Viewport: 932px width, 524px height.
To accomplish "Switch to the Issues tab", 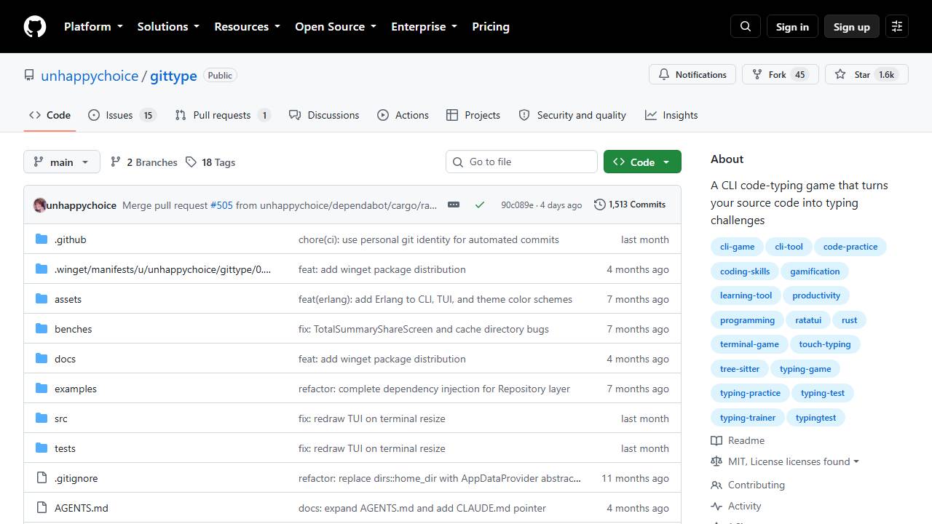I will pyautogui.click(x=122, y=115).
